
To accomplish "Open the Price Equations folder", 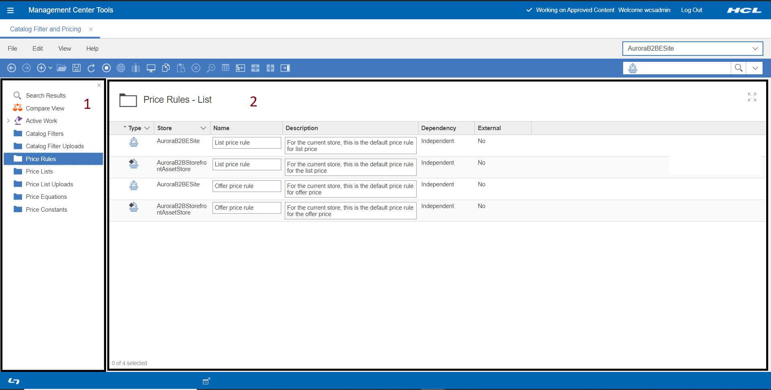I will [x=46, y=197].
